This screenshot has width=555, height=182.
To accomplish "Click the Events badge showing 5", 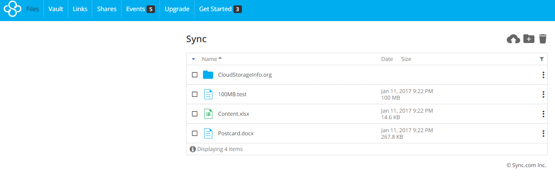I will pos(151,9).
